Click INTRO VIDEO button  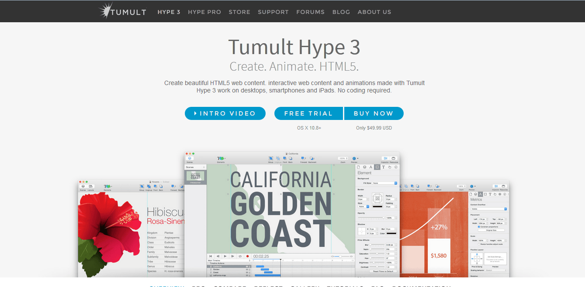coord(225,113)
